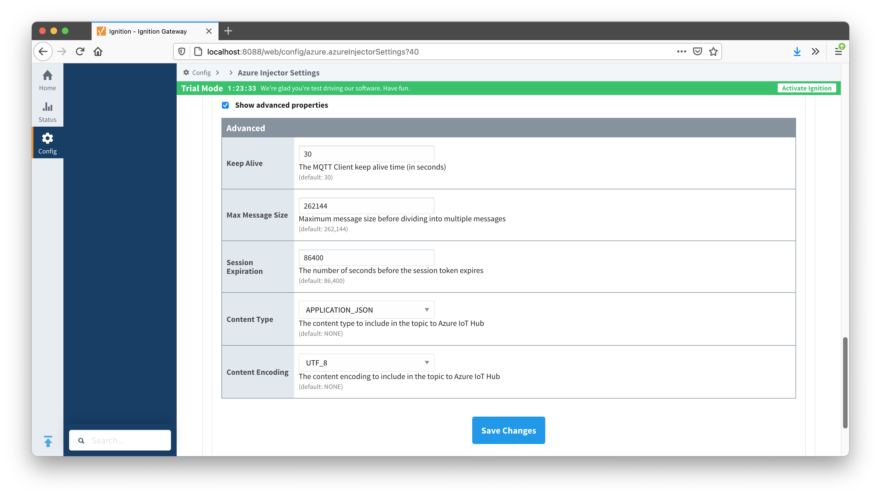Click the Save Changes button

point(508,430)
